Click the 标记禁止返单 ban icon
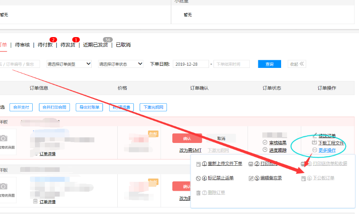This screenshot has width=359, height=214. pyautogui.click(x=198, y=178)
